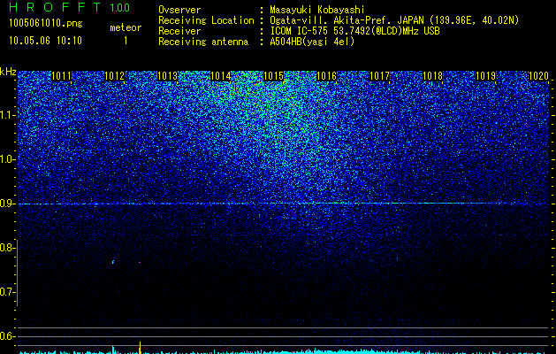Screen dimensions: 556x354
Task: Click the 1018 time marker
Action: pos(433,76)
